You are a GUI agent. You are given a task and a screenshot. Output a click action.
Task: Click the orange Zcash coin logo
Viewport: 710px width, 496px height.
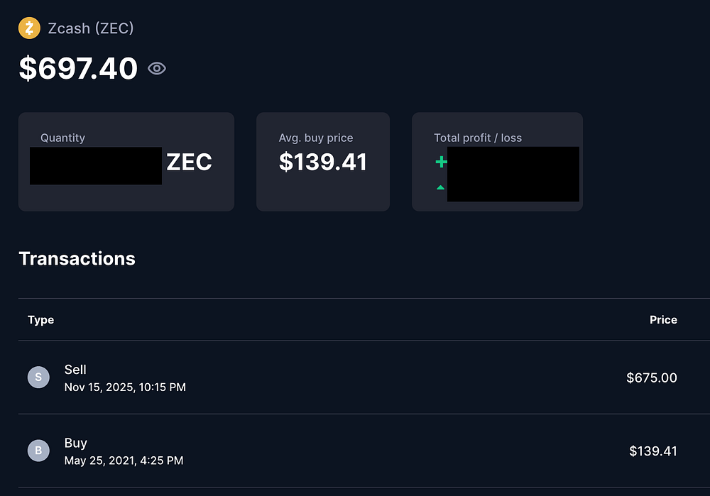point(29,28)
